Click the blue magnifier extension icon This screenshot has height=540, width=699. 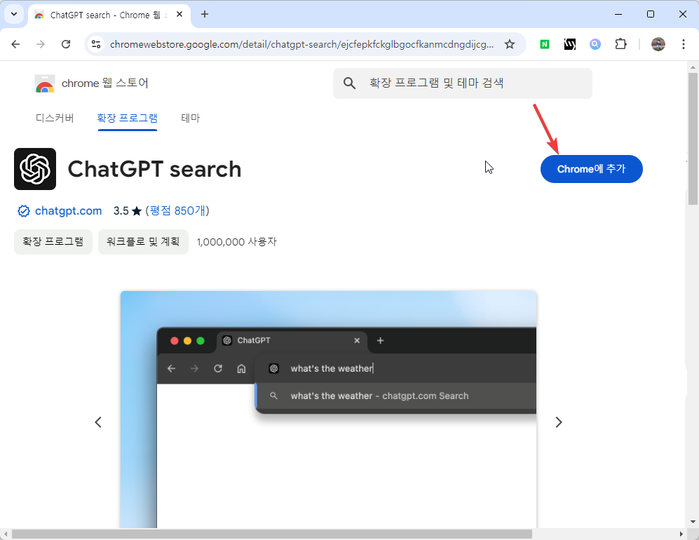pyautogui.click(x=595, y=43)
